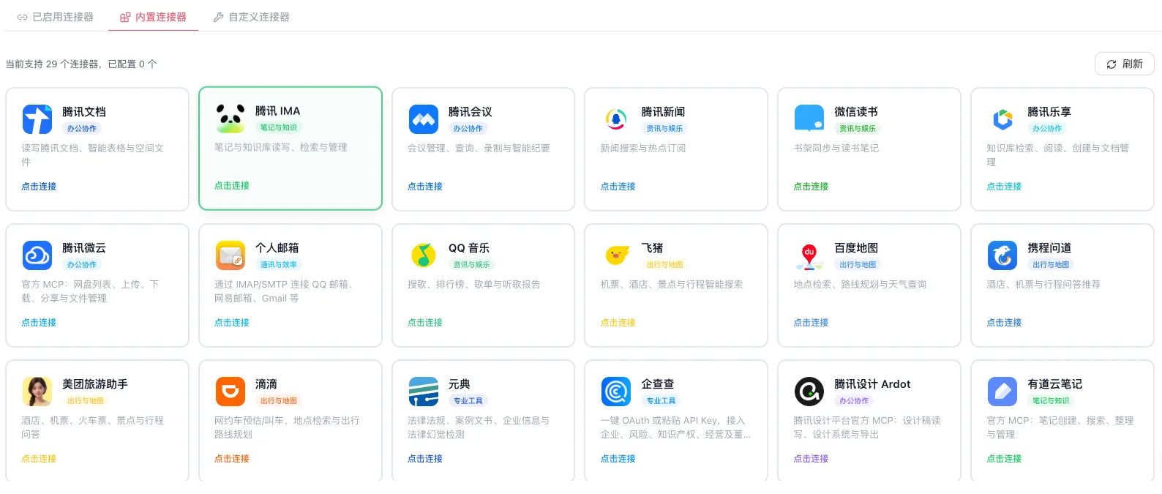
Task: Switch to the 已启用连接器 tab
Action: coord(56,17)
